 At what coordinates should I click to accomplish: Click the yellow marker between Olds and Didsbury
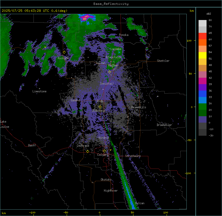pos(100,107)
